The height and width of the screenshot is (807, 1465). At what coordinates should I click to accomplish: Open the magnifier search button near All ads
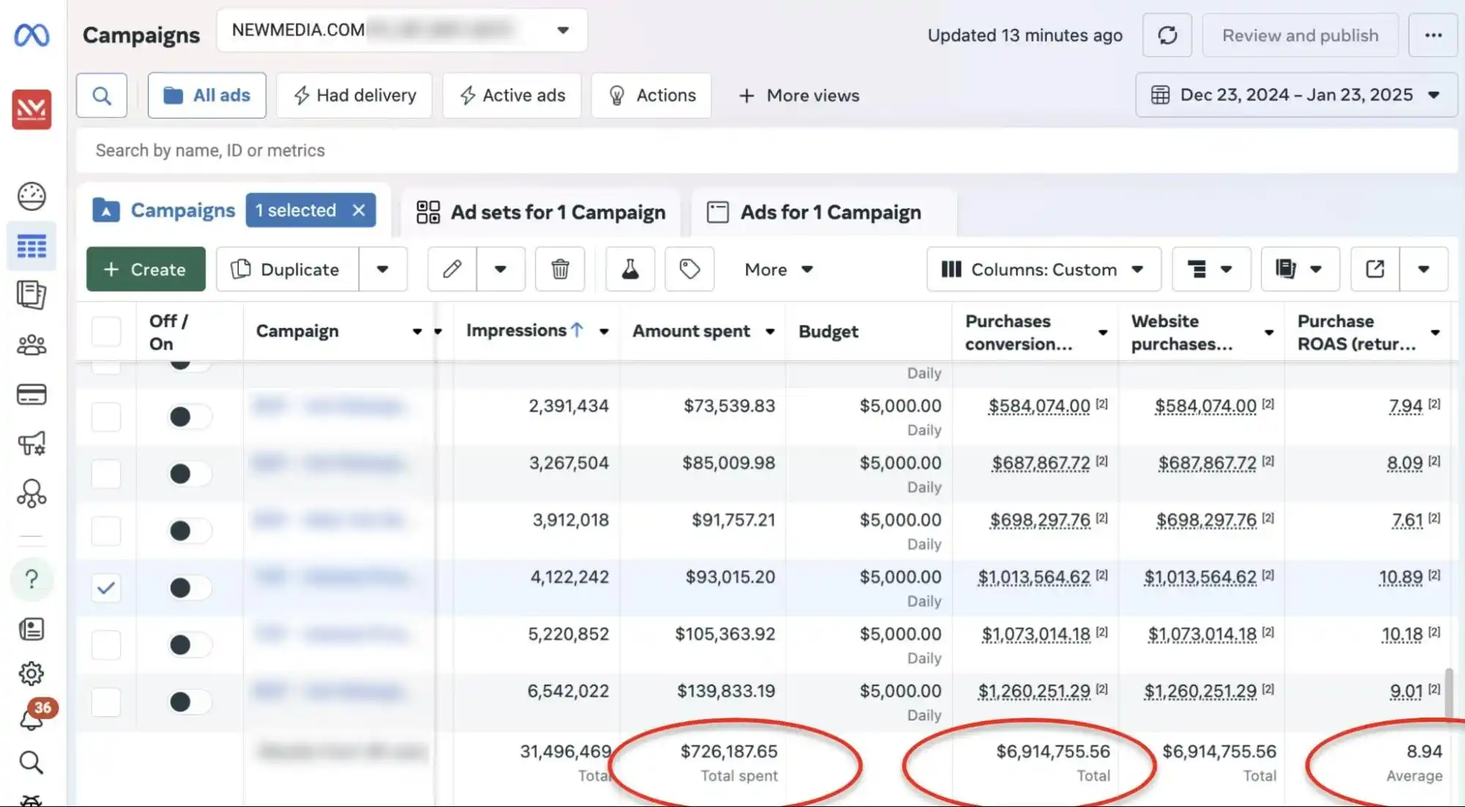[102, 95]
